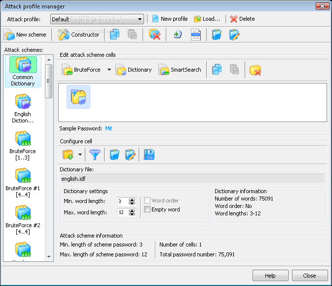The height and width of the screenshot is (286, 332).
Task: Toggle the Word order checkbox
Action: coord(148,201)
